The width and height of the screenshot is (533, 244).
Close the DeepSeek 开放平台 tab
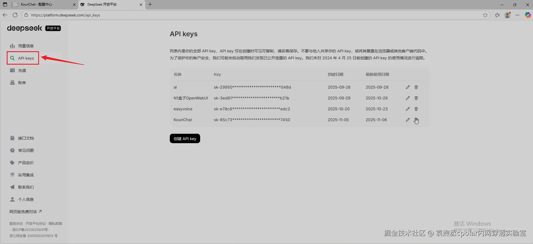[141, 4]
